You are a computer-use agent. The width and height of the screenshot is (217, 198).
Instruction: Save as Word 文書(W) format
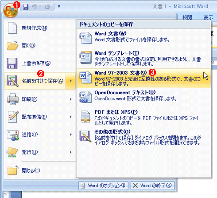pos(143,38)
